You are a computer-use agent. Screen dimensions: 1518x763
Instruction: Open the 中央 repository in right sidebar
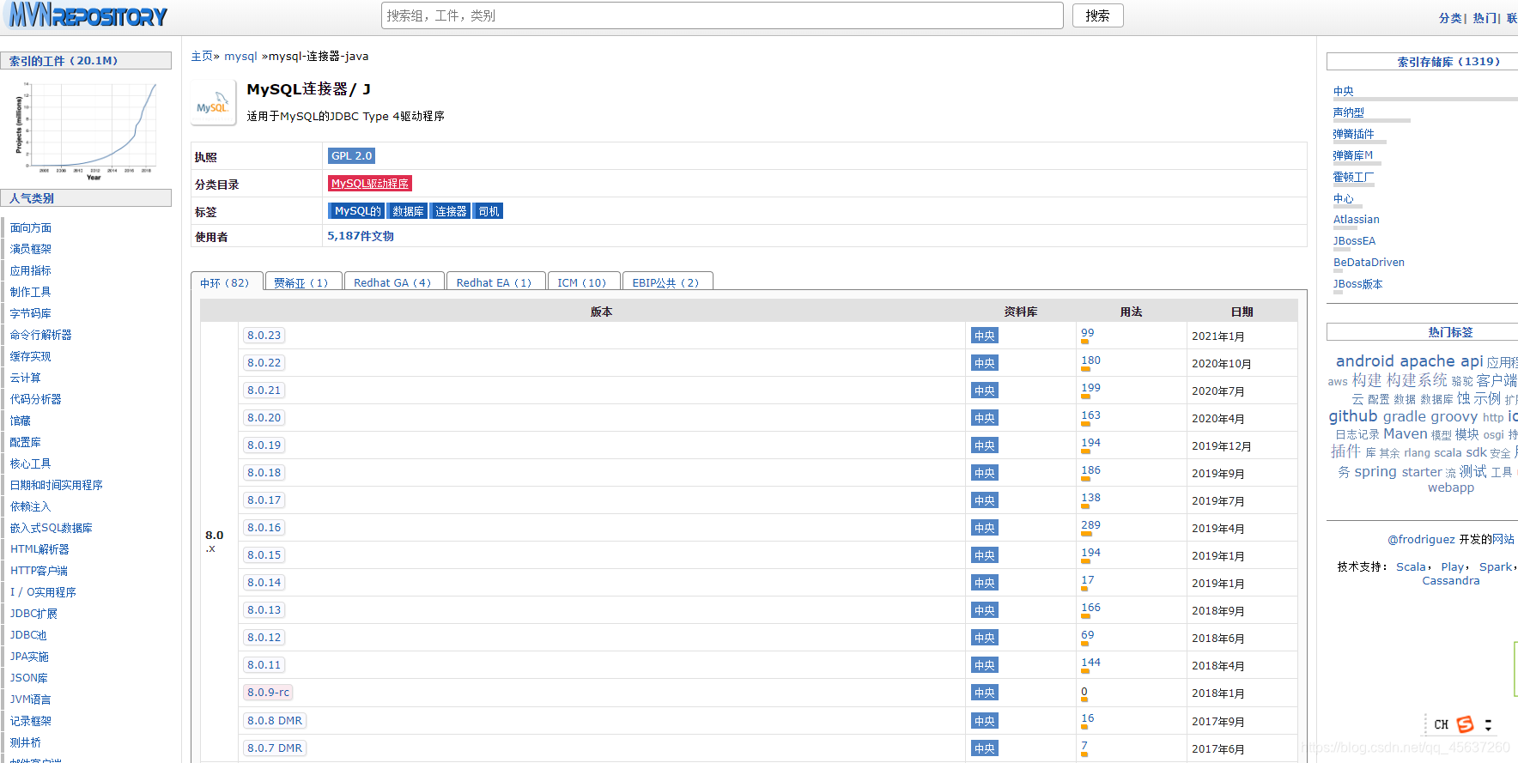click(1344, 91)
